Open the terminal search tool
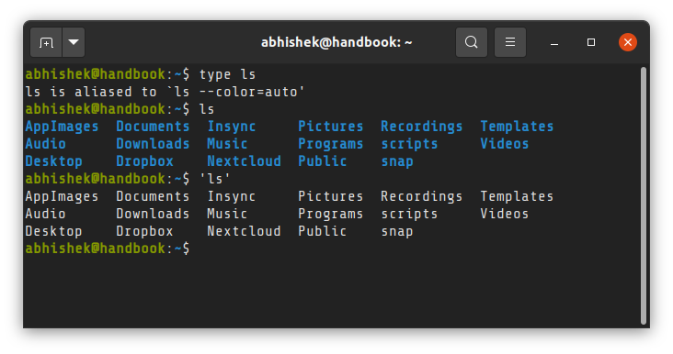 tap(472, 42)
